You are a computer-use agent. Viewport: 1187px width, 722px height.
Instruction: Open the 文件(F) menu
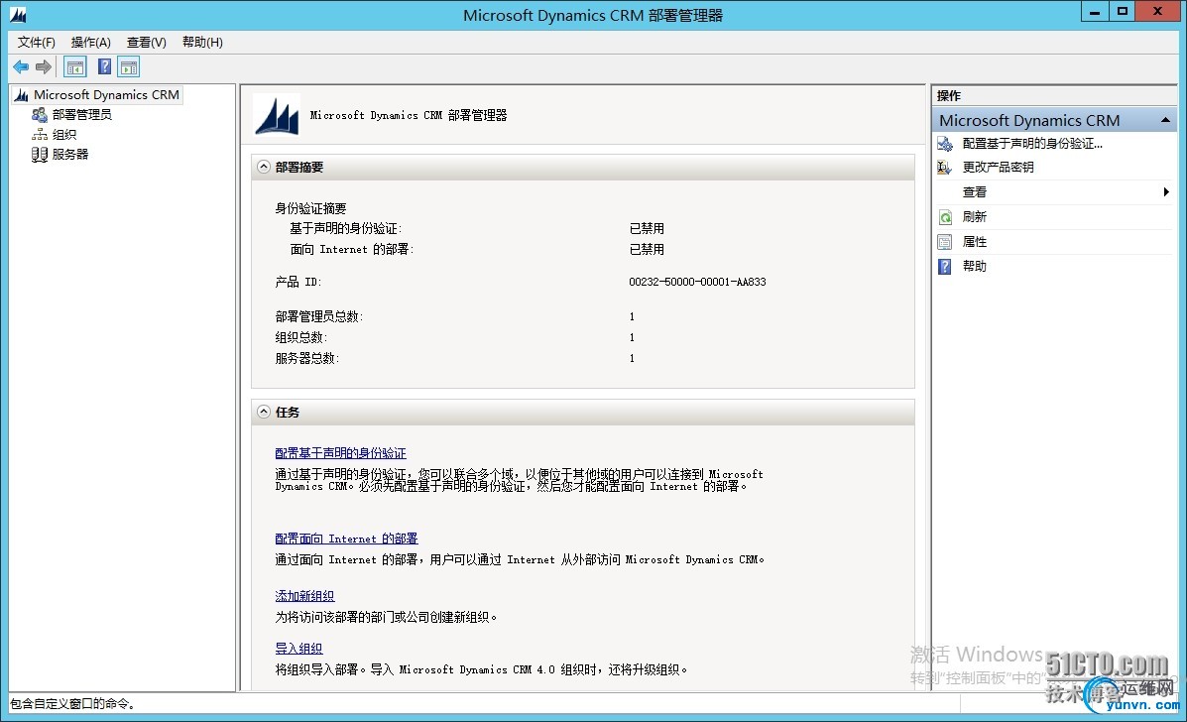tap(37, 43)
